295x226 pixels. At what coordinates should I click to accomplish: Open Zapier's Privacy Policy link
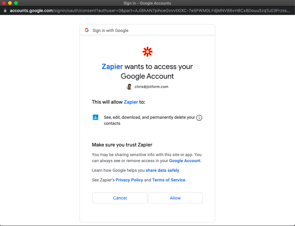tap(129, 180)
